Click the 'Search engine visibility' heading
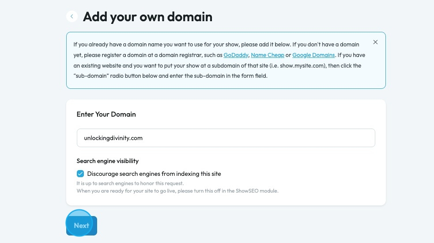This screenshot has height=243, width=434. (107, 161)
